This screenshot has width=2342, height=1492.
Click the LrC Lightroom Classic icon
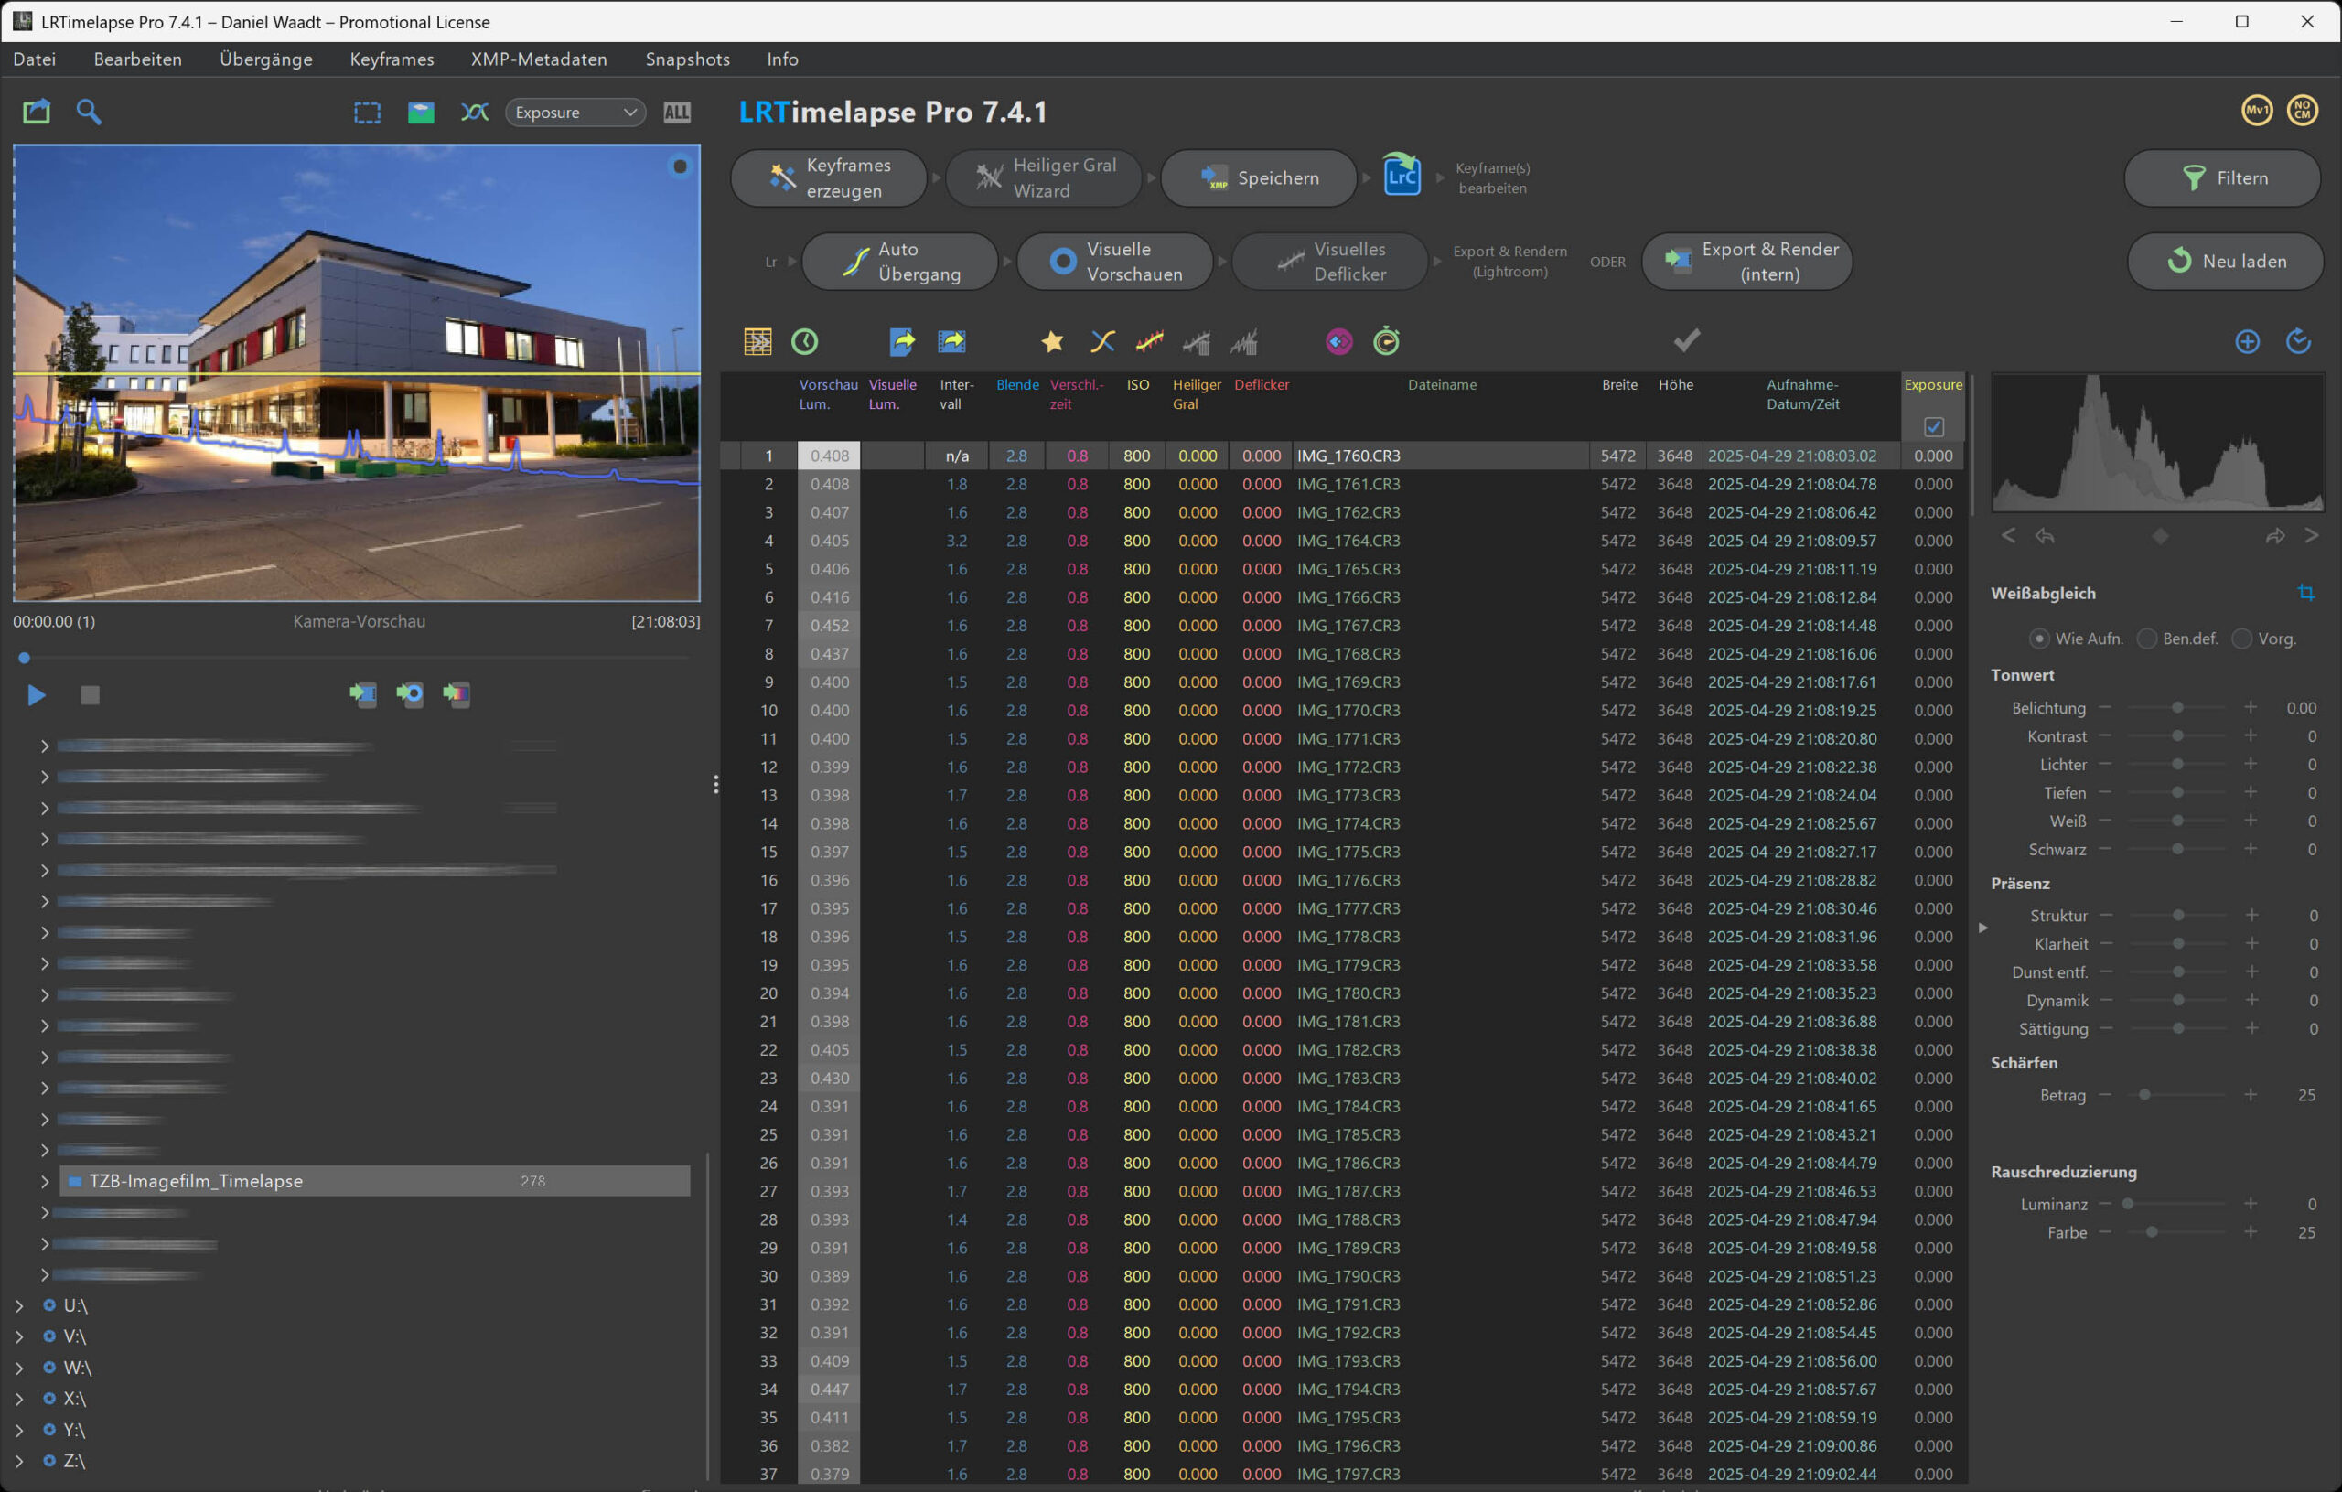[x=1402, y=177]
